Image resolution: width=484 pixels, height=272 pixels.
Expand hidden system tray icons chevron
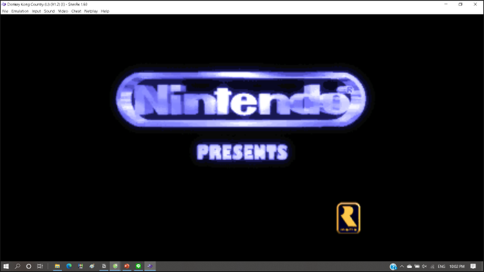[x=402, y=266]
